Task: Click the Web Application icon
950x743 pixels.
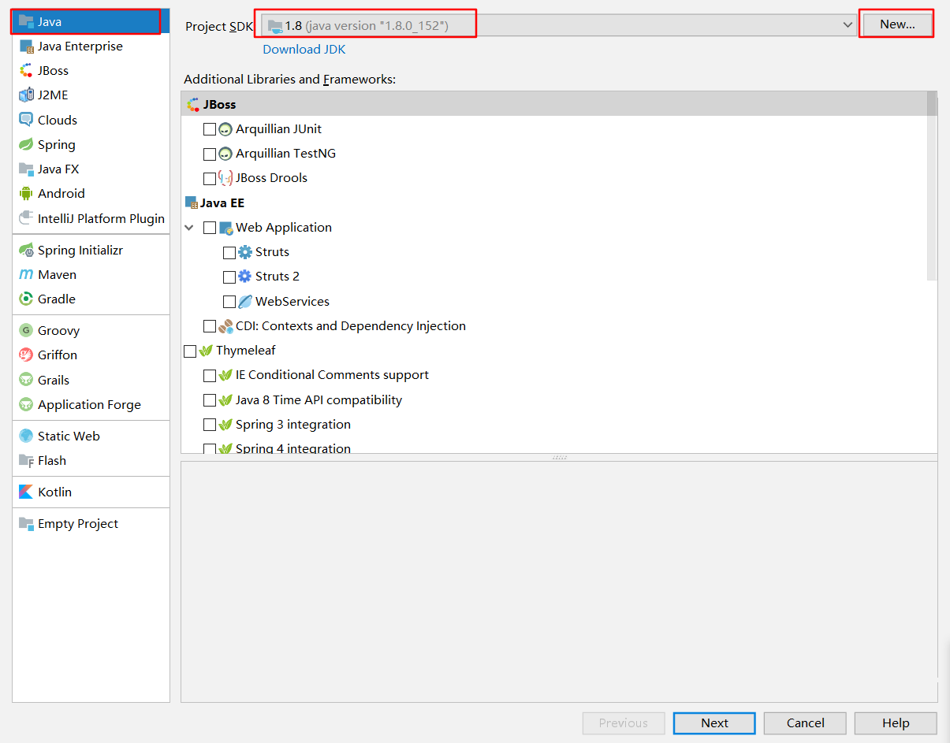Action: coord(225,228)
